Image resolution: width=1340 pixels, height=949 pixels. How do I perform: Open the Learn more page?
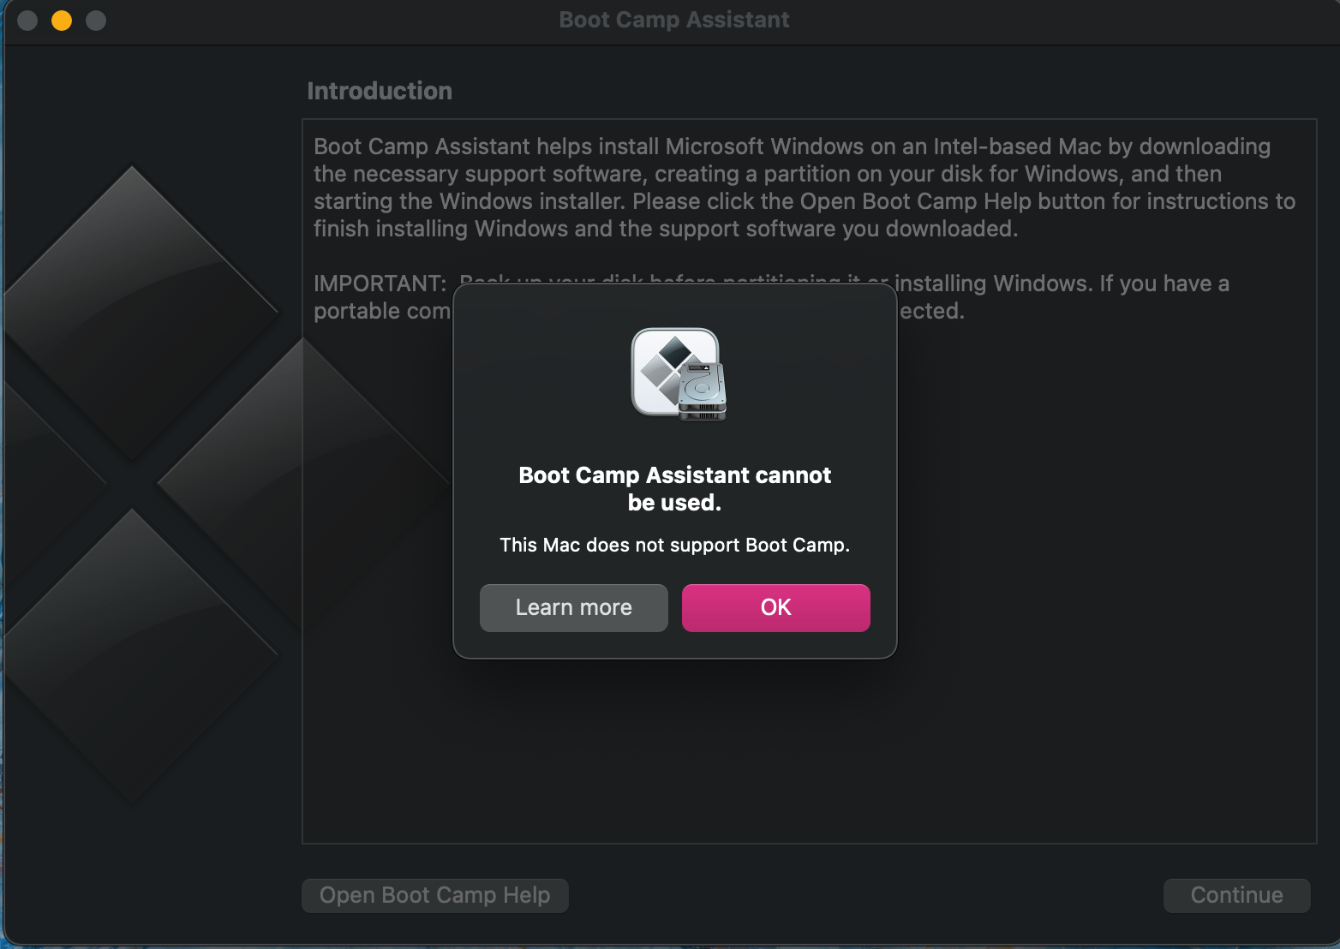[573, 607]
